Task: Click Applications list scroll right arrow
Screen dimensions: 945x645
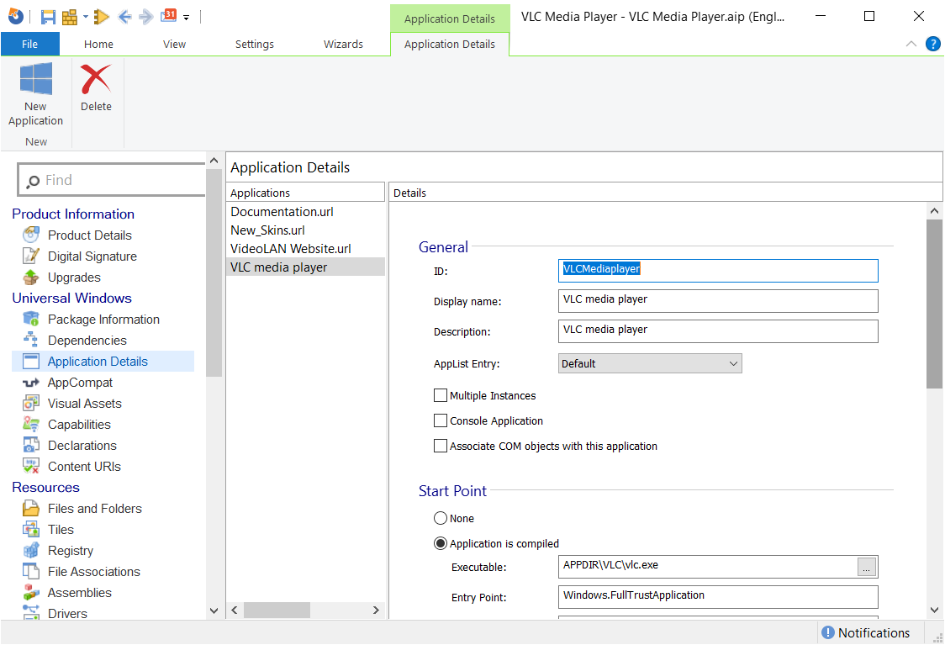Action: point(376,610)
